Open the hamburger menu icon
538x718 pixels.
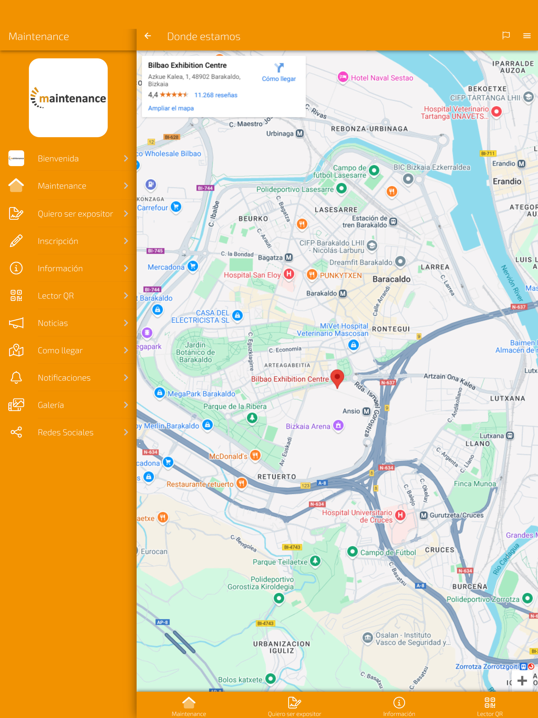pyautogui.click(x=527, y=36)
